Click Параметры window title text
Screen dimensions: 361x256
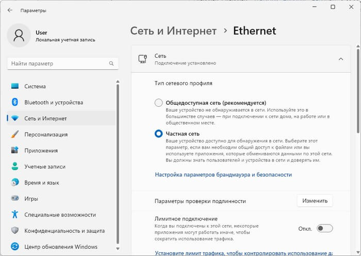pyautogui.click(x=34, y=11)
